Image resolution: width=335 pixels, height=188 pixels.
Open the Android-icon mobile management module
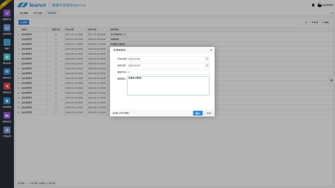(x=7, y=101)
